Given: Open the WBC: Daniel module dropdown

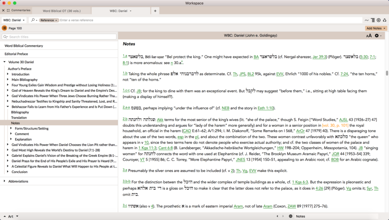Looking at the screenshot, I should coord(14,20).
